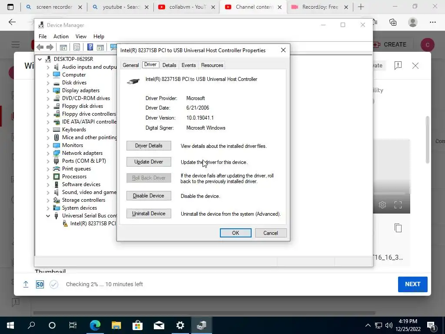Switch to the General tab
This screenshot has height=334, width=445.
pyautogui.click(x=130, y=65)
